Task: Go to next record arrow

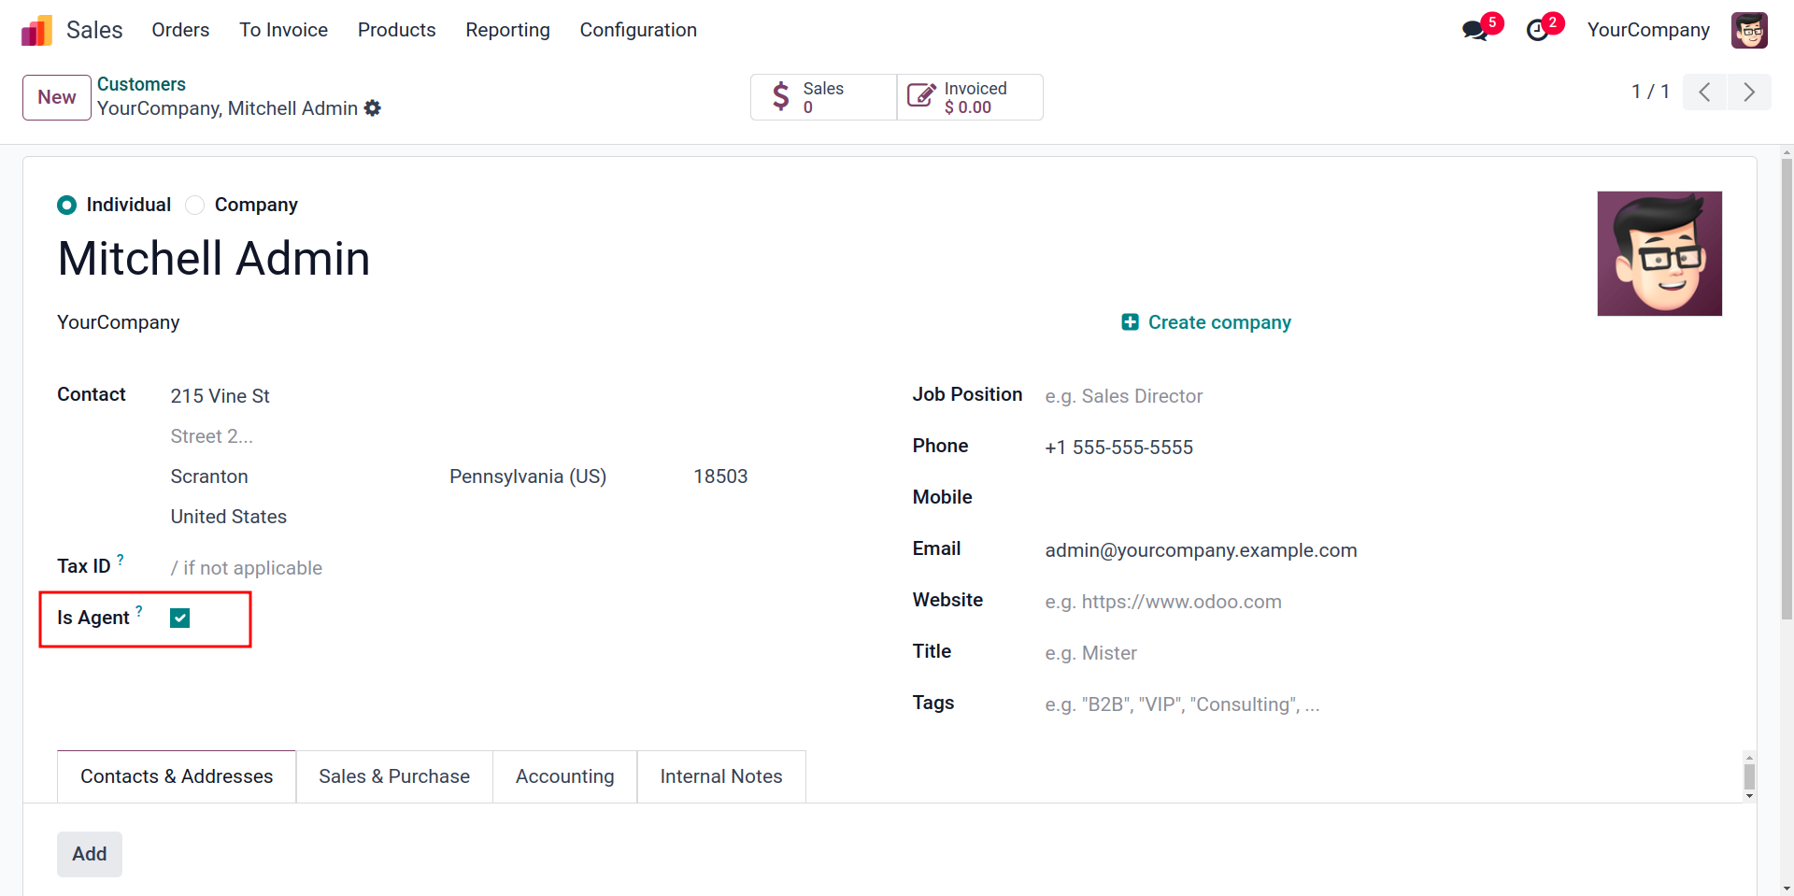Action: click(1749, 92)
